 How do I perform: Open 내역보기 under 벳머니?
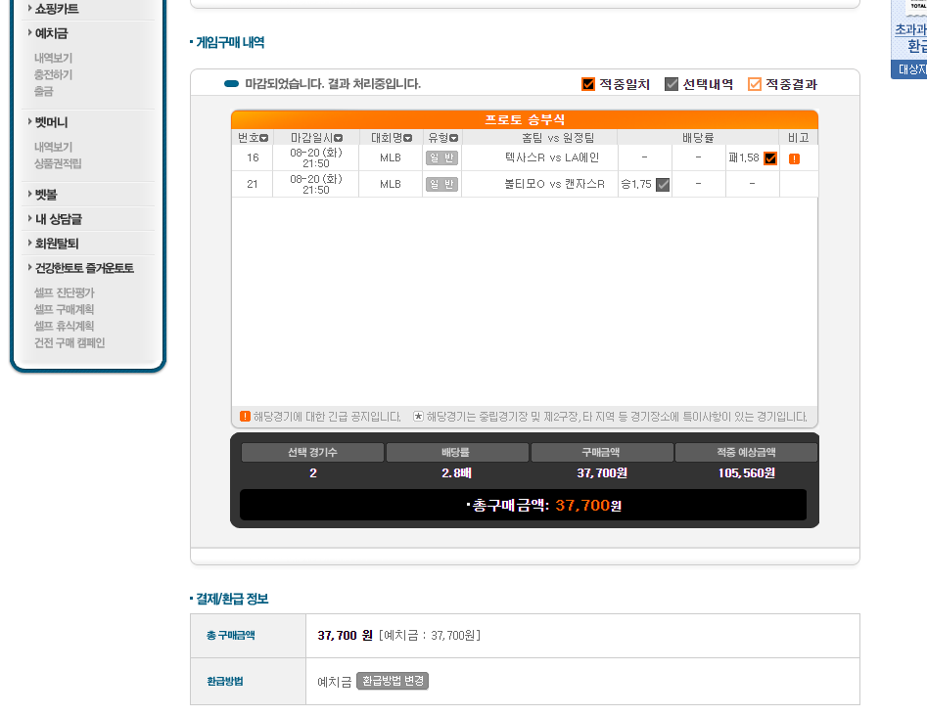[x=53, y=147]
